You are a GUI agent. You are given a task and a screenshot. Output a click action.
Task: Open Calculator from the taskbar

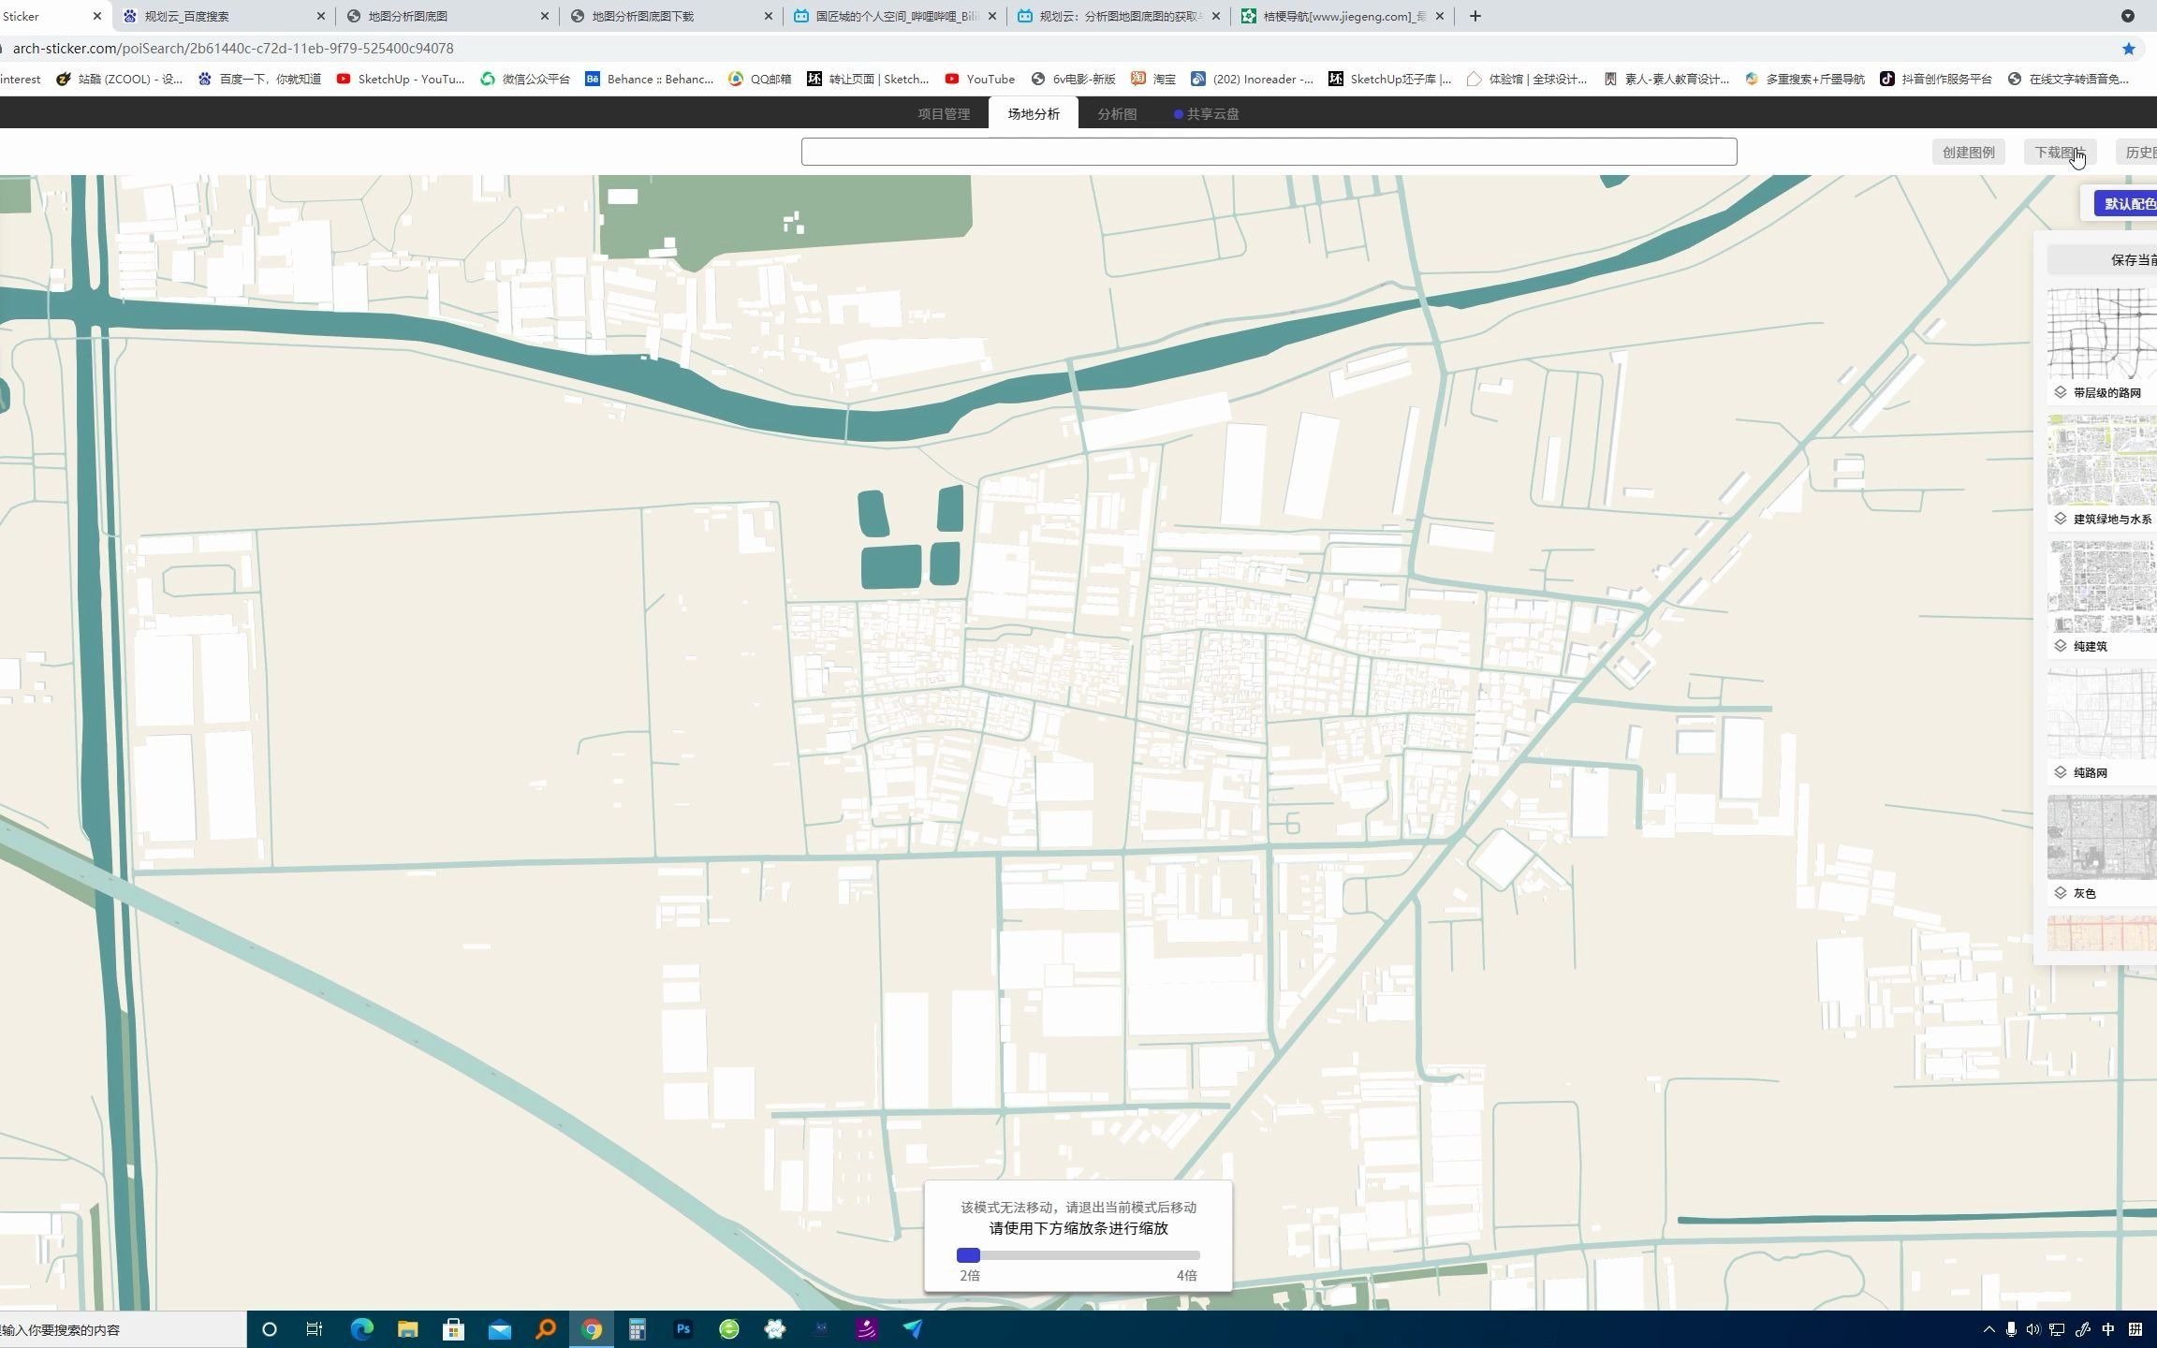pyautogui.click(x=638, y=1328)
